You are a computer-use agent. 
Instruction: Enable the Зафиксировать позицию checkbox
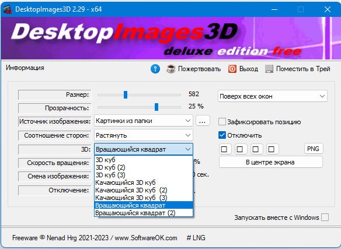tap(222, 122)
